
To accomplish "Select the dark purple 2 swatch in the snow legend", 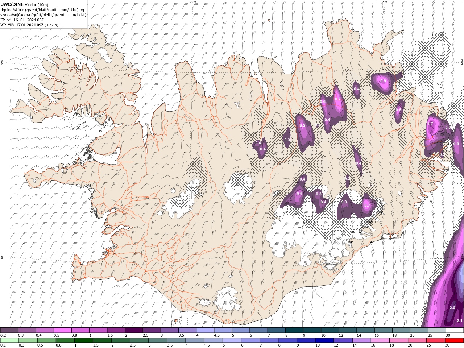I will click(133, 330).
